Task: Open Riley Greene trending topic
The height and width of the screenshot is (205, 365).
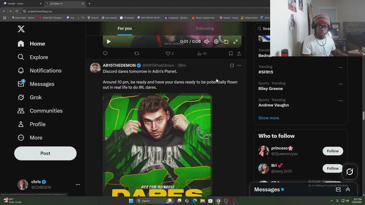Action: pyautogui.click(x=271, y=89)
